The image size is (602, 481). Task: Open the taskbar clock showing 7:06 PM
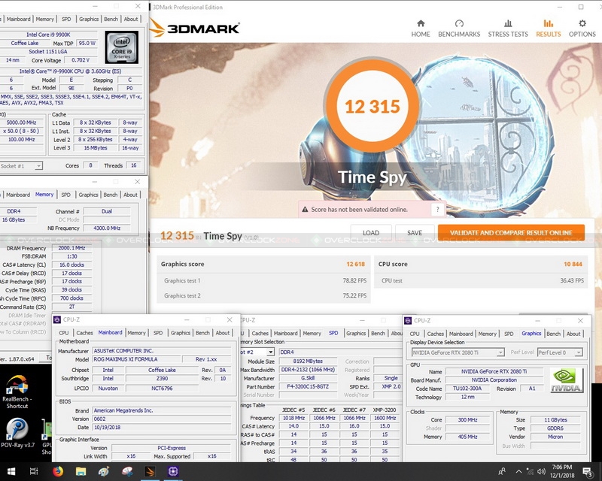(x=562, y=471)
